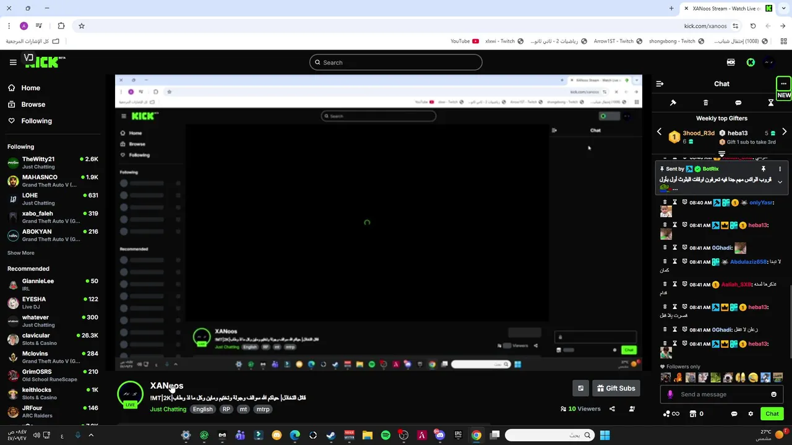Open pinned message three-dot menu
792x445 pixels.
780,169
